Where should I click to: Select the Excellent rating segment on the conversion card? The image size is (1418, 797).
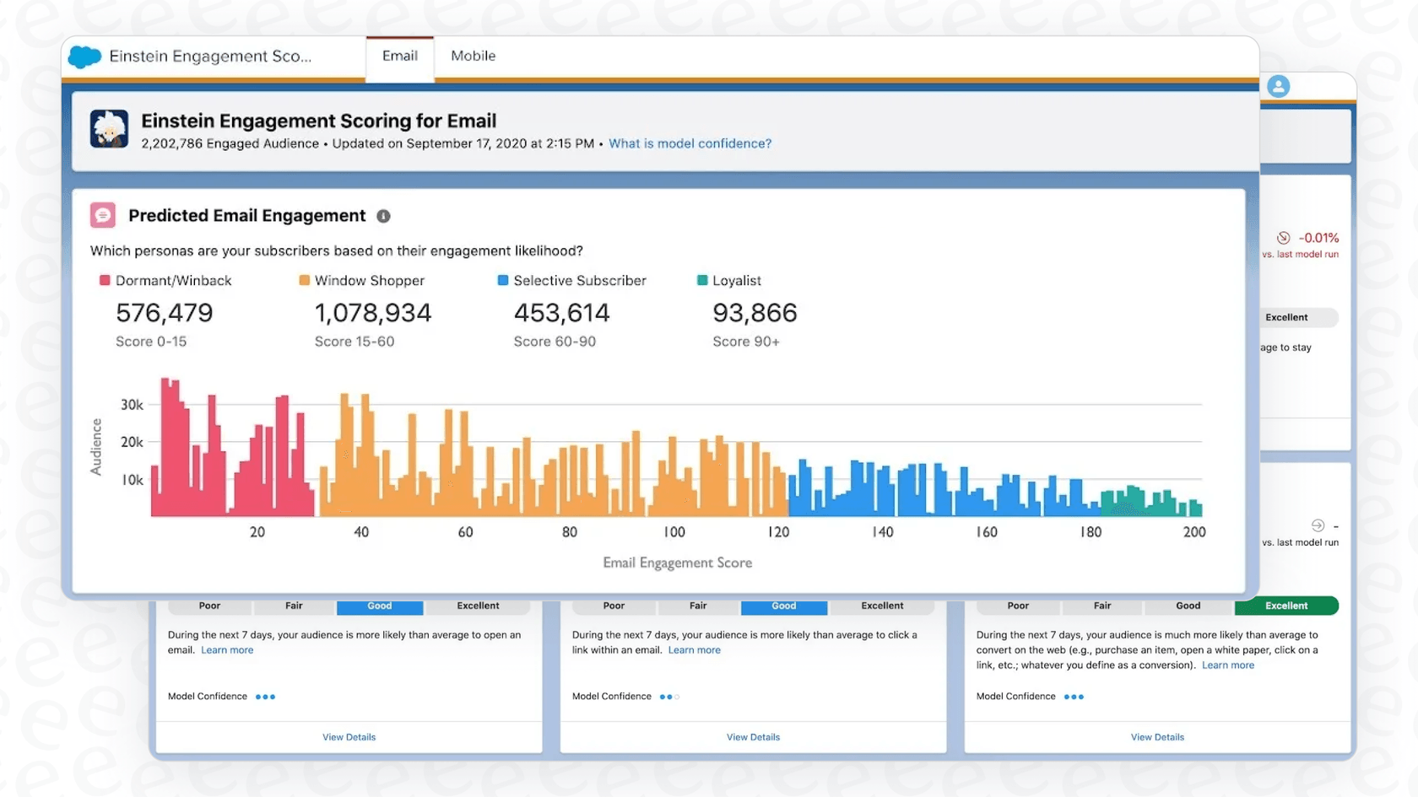[1285, 606]
